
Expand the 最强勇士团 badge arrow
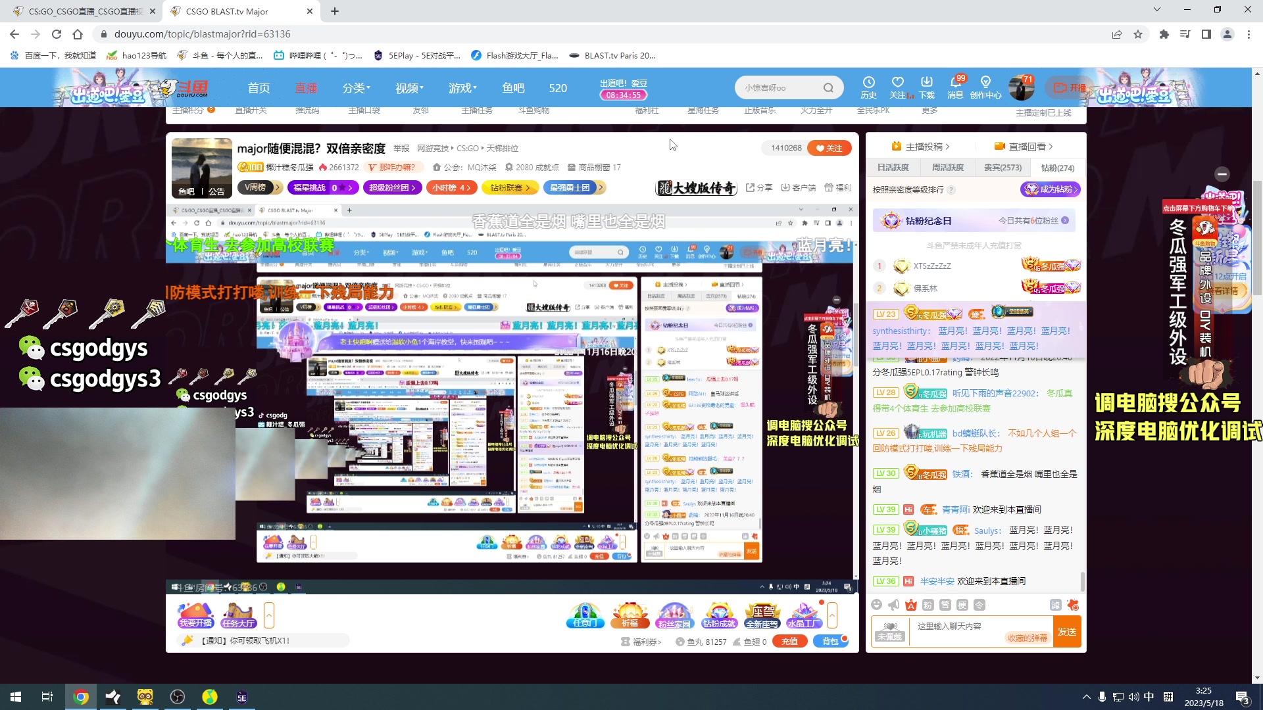[x=601, y=188]
